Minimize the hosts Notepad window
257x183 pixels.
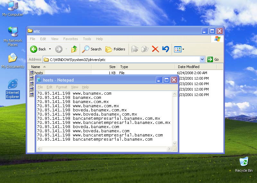tap(159, 80)
